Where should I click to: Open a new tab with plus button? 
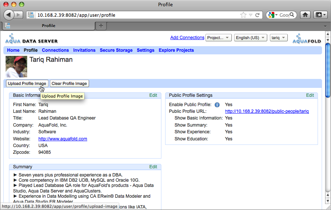101,26
